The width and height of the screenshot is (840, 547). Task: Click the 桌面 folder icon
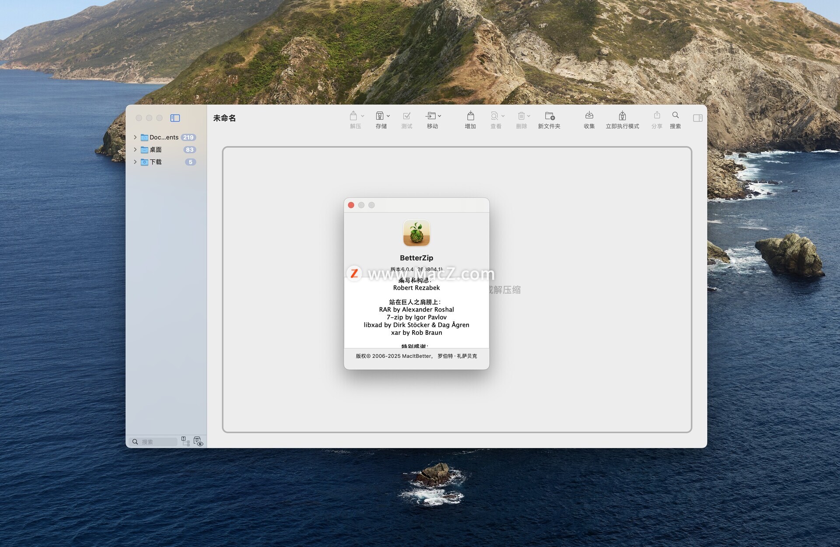(x=144, y=150)
